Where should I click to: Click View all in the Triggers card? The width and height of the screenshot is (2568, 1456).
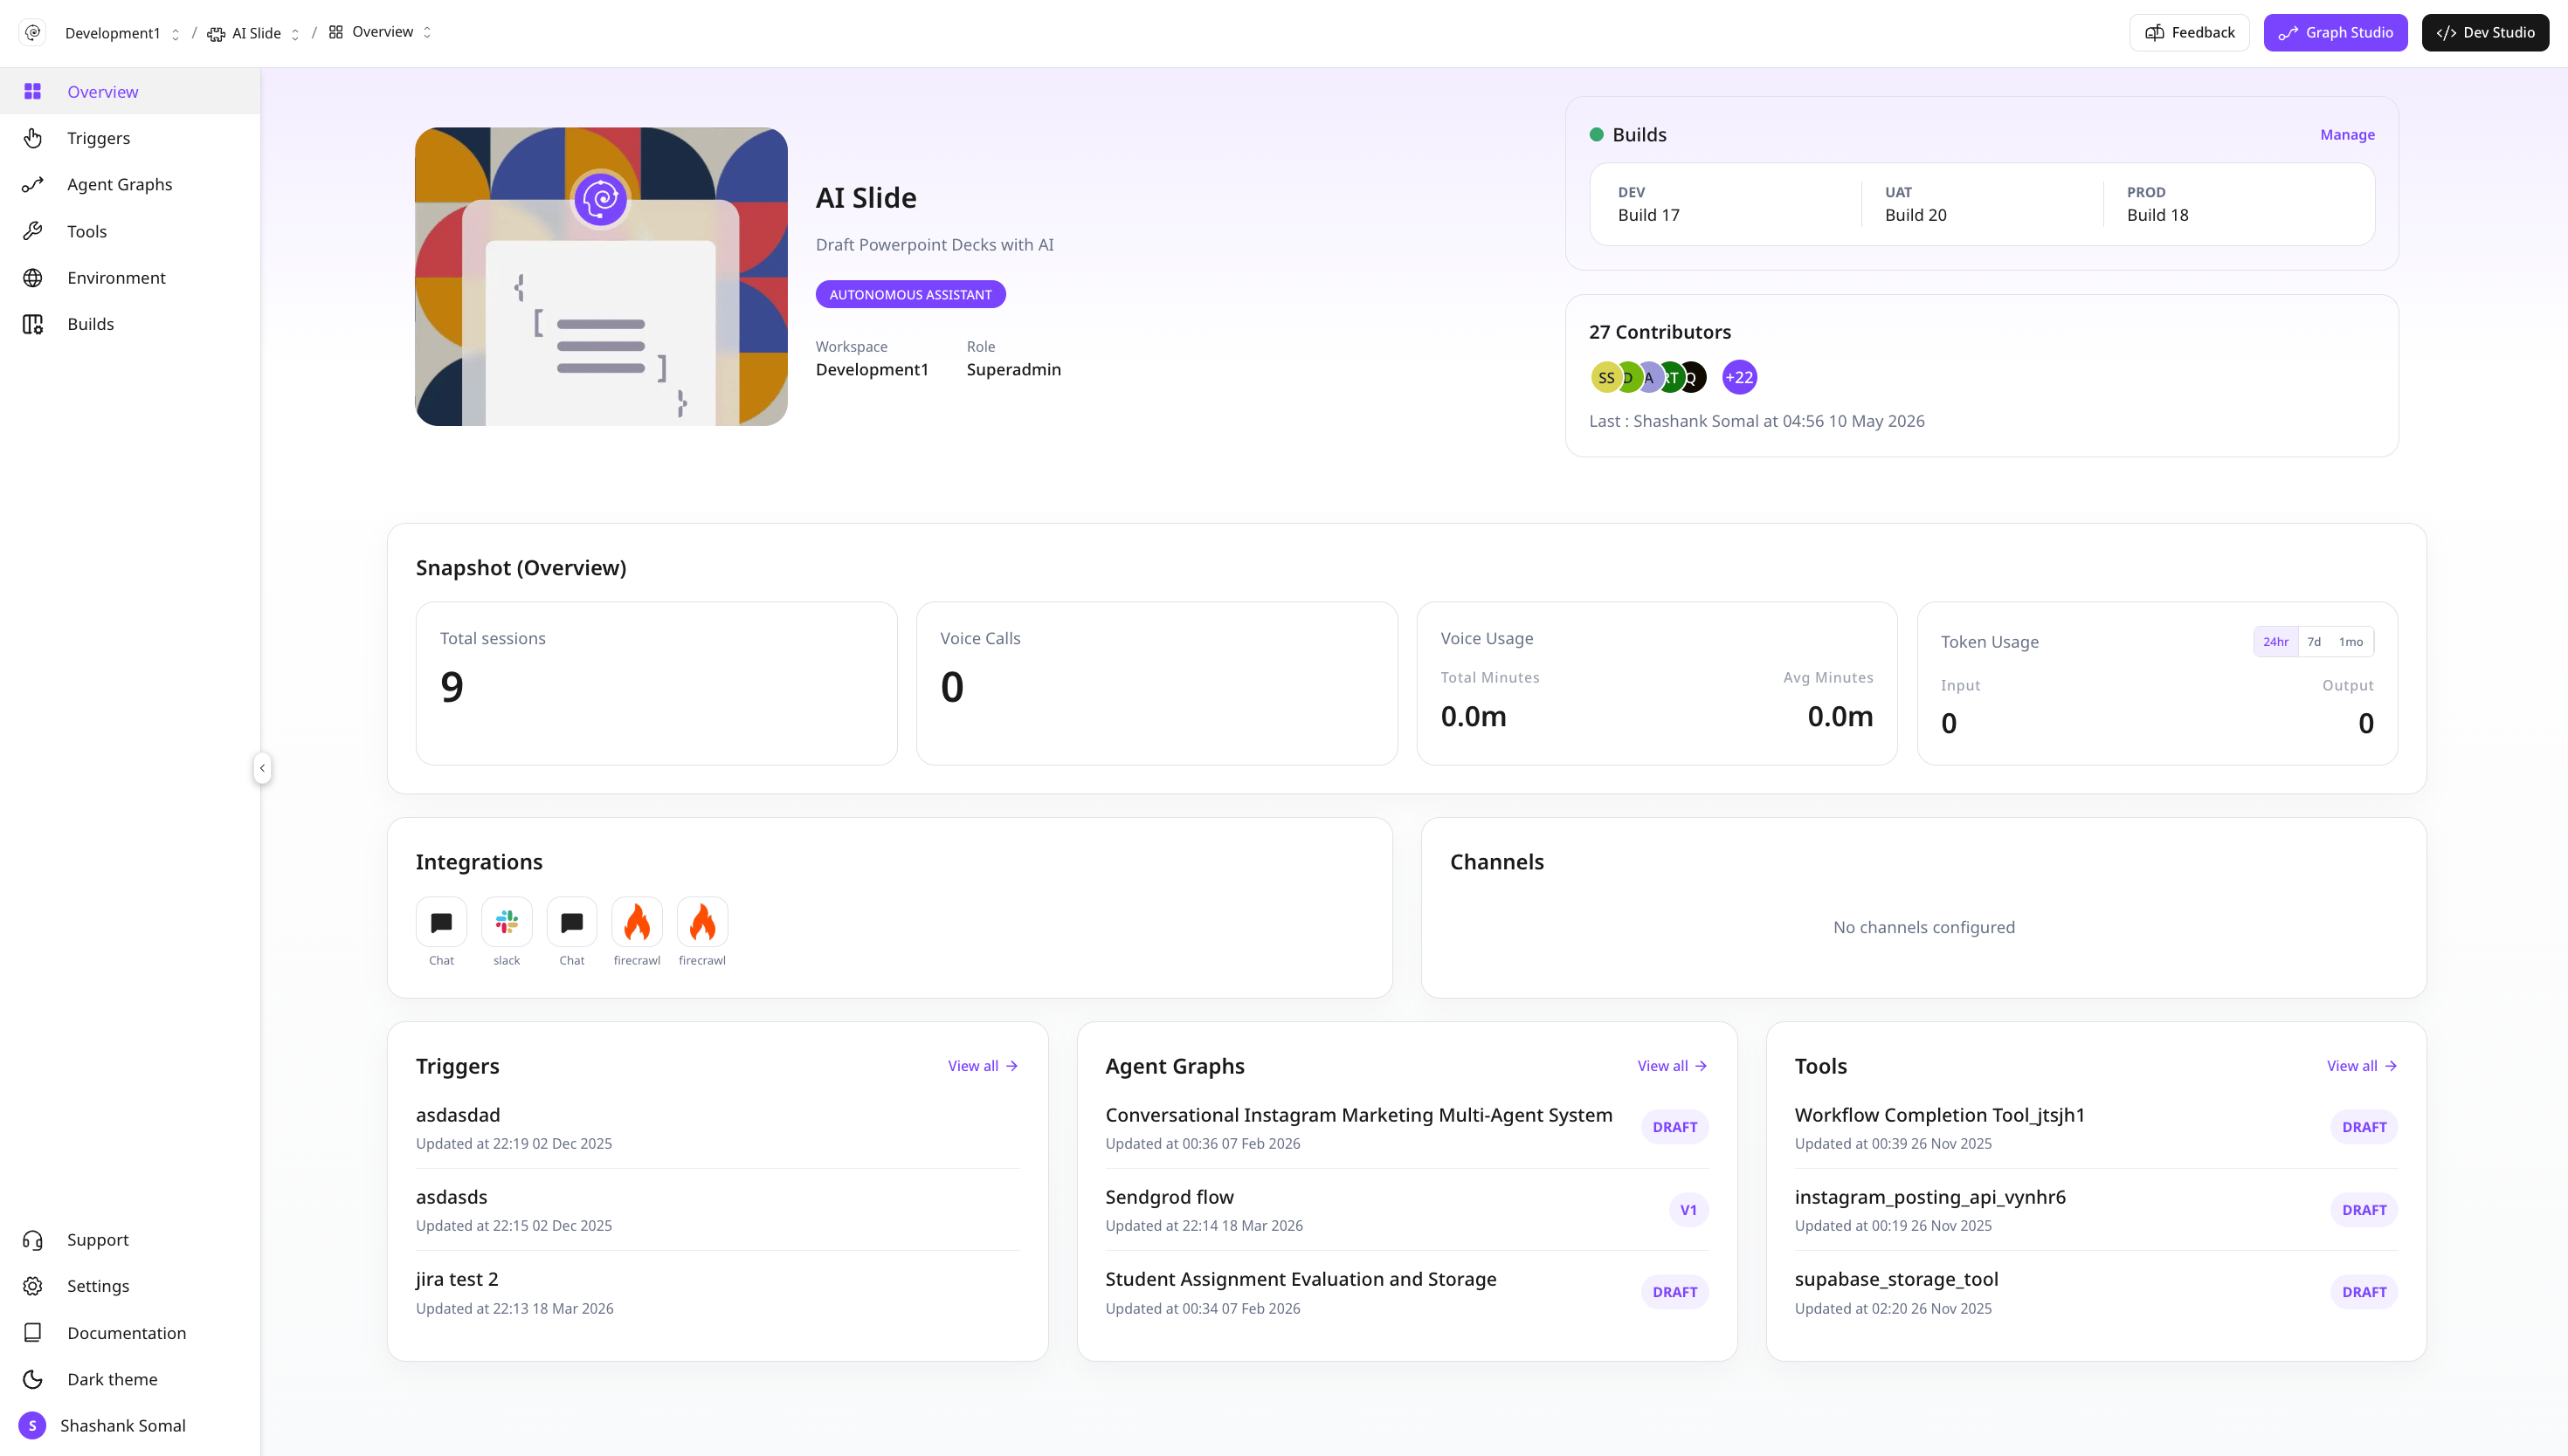pos(983,1066)
